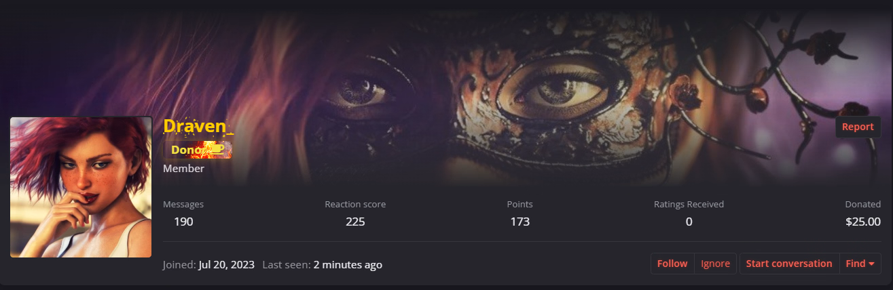893x290 pixels.
Task: Click the Draven profile avatar picture
Action: coord(81,187)
